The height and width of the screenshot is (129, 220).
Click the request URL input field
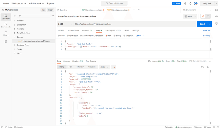(135, 24)
